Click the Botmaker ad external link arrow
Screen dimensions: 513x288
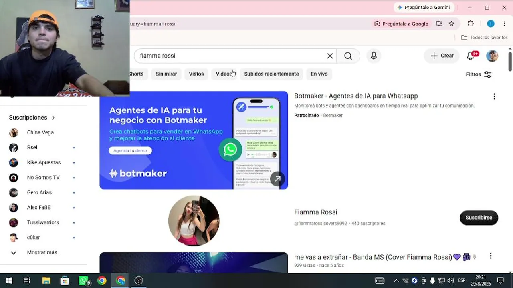(277, 179)
